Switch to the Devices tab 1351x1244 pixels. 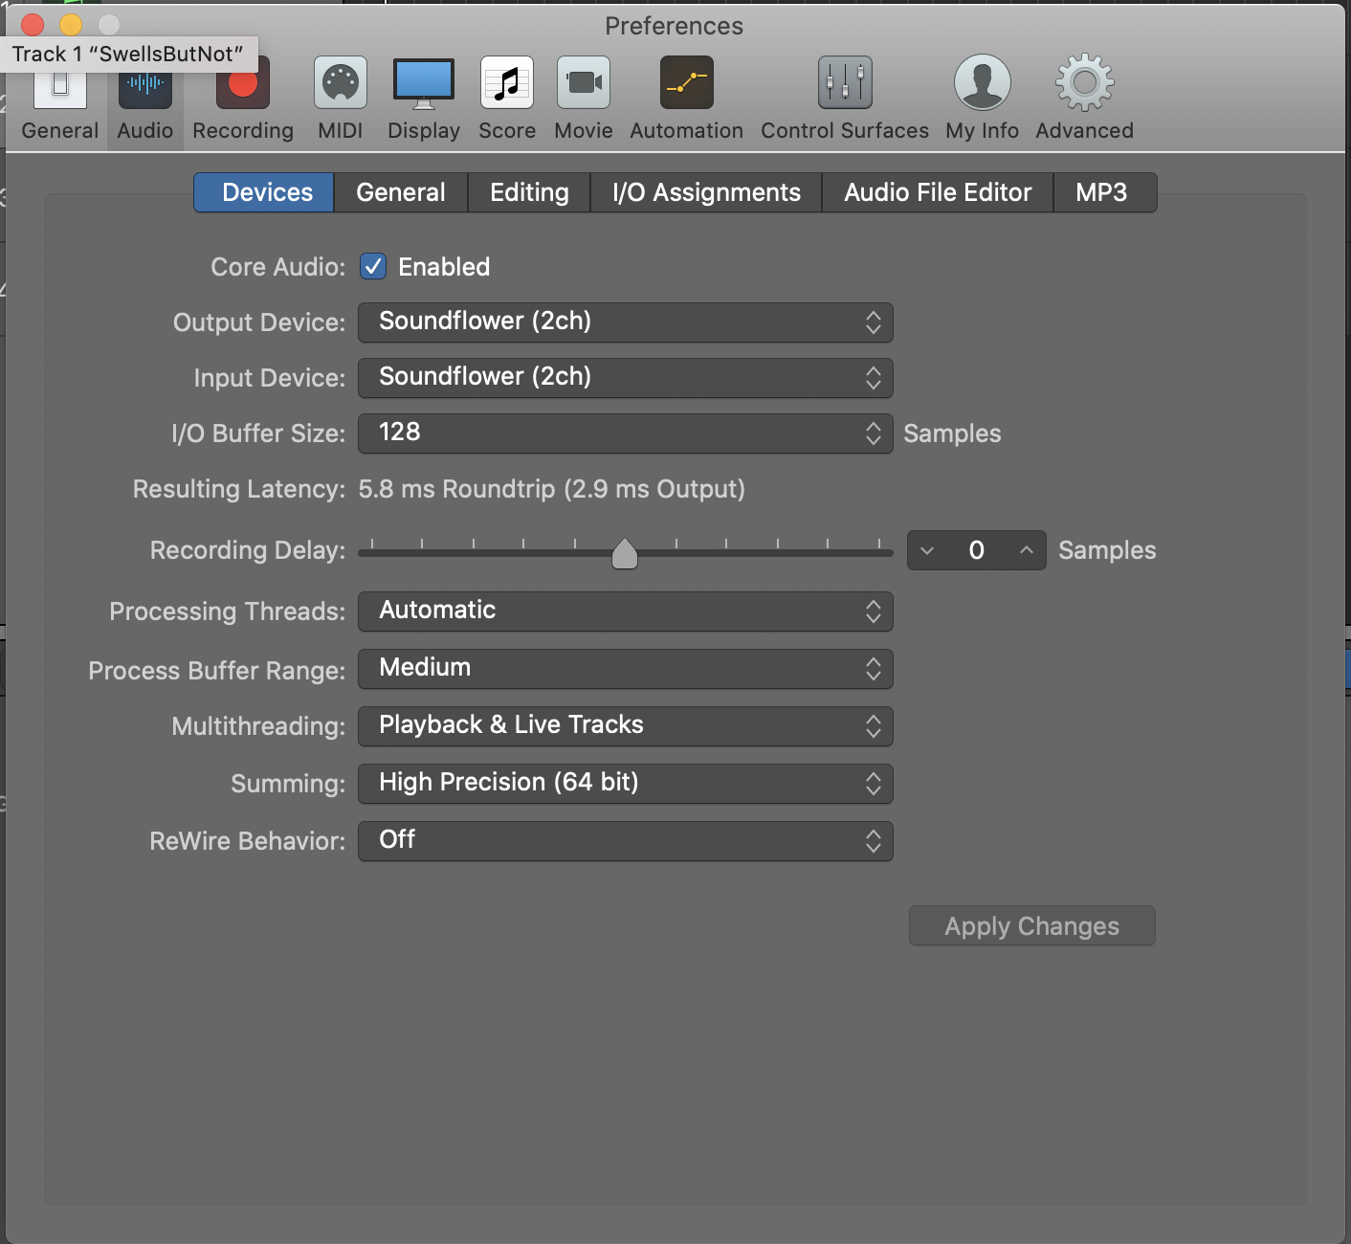tap(264, 192)
